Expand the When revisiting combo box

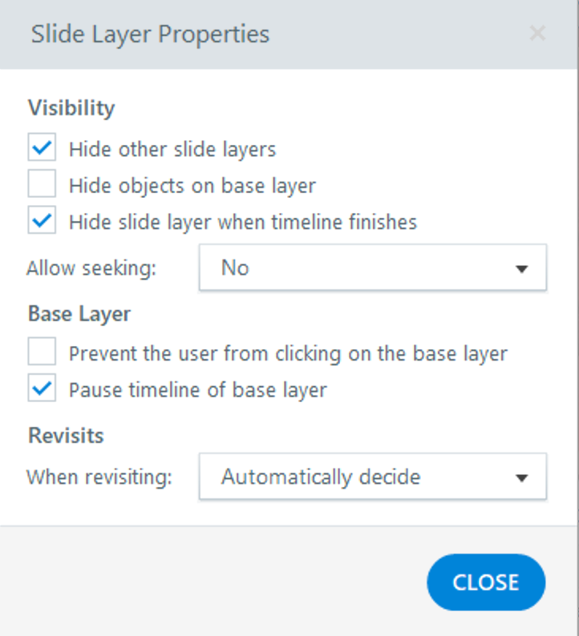372,477
